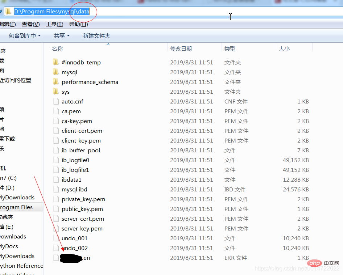This screenshot has height=275, width=343.
Task: Open the 工具(V) menu
Action: [x=54, y=24]
